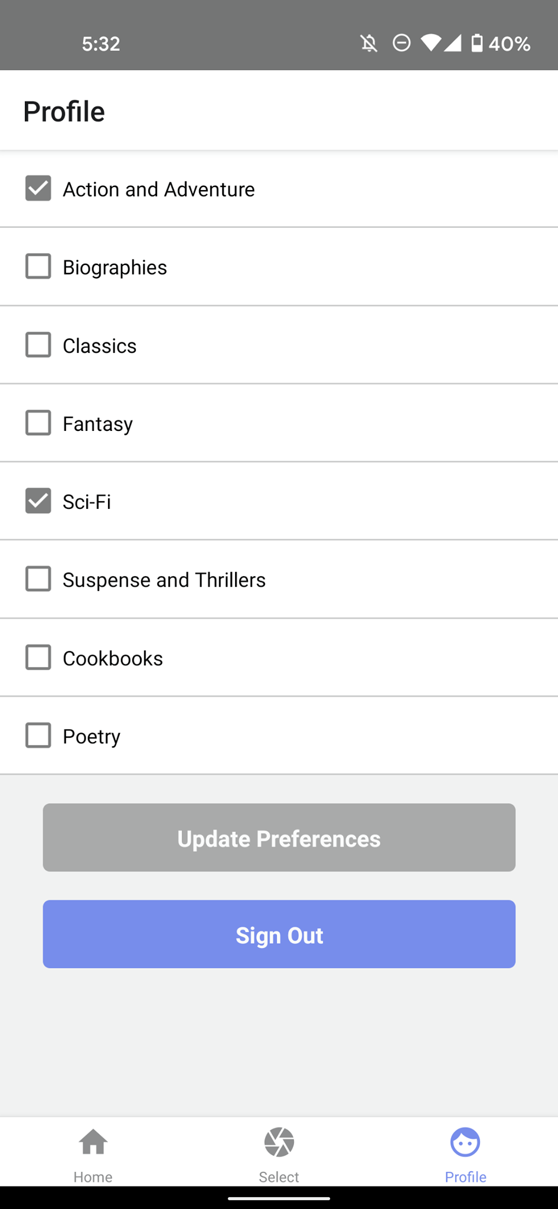
Task: Enable the Biographies checkbox
Action: 38,266
